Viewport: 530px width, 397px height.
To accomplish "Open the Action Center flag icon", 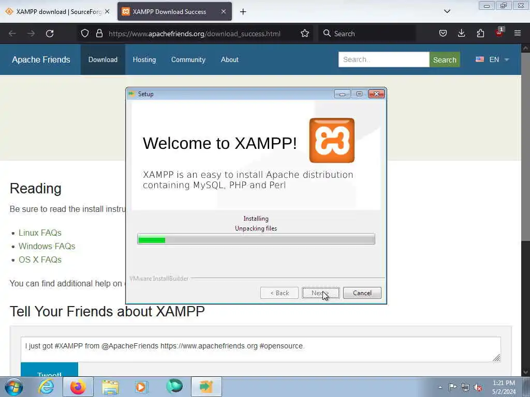I will (452, 387).
